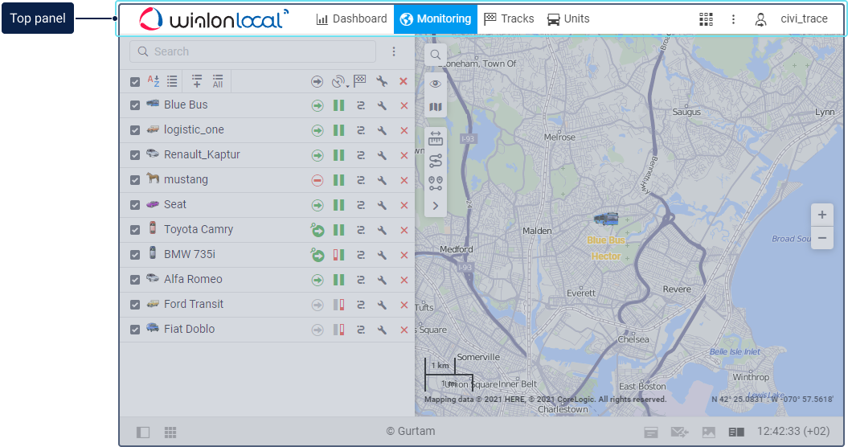Click BMW 735i connection state bars
This screenshot has width=848, height=447.
click(x=338, y=255)
